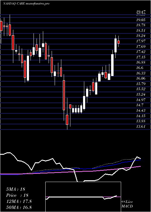This screenshot has height=212, width=151.
Task: Click the <<Live MACD label
Action: tap(127, 204)
